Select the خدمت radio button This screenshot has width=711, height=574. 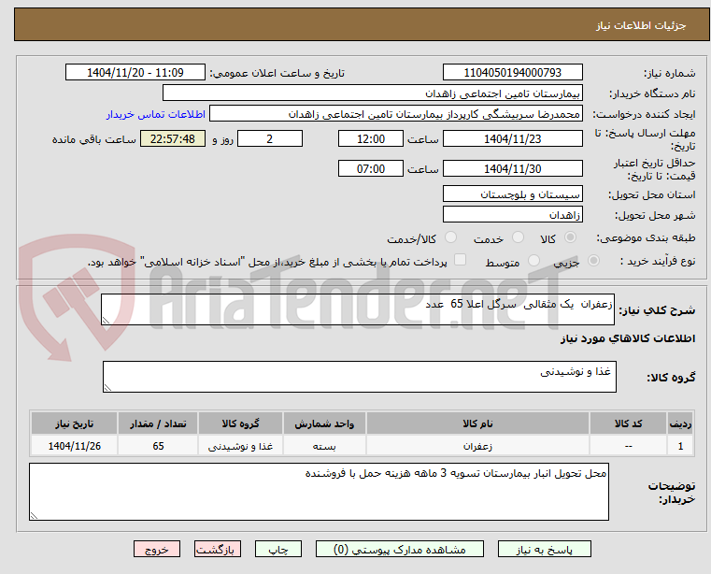coord(518,237)
